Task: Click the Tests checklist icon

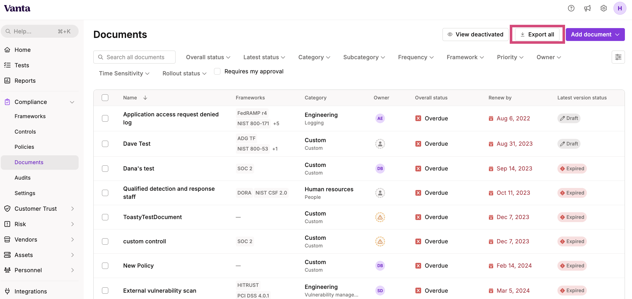Action: [7, 65]
